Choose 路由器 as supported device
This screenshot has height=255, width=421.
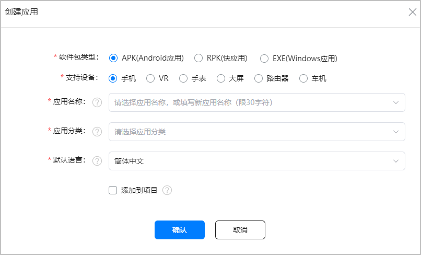click(258, 78)
